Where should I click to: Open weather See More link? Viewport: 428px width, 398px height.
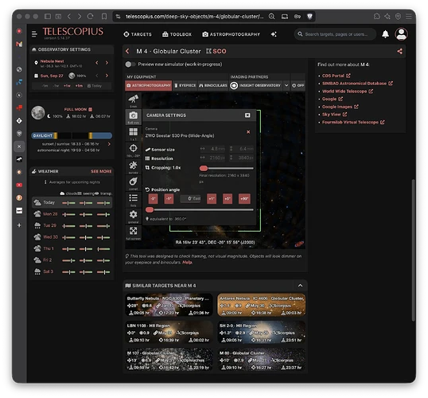pyautogui.click(x=101, y=171)
